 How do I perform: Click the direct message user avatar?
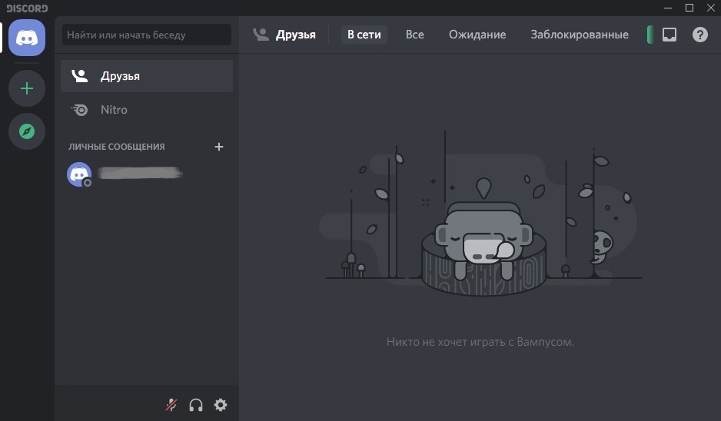point(79,174)
